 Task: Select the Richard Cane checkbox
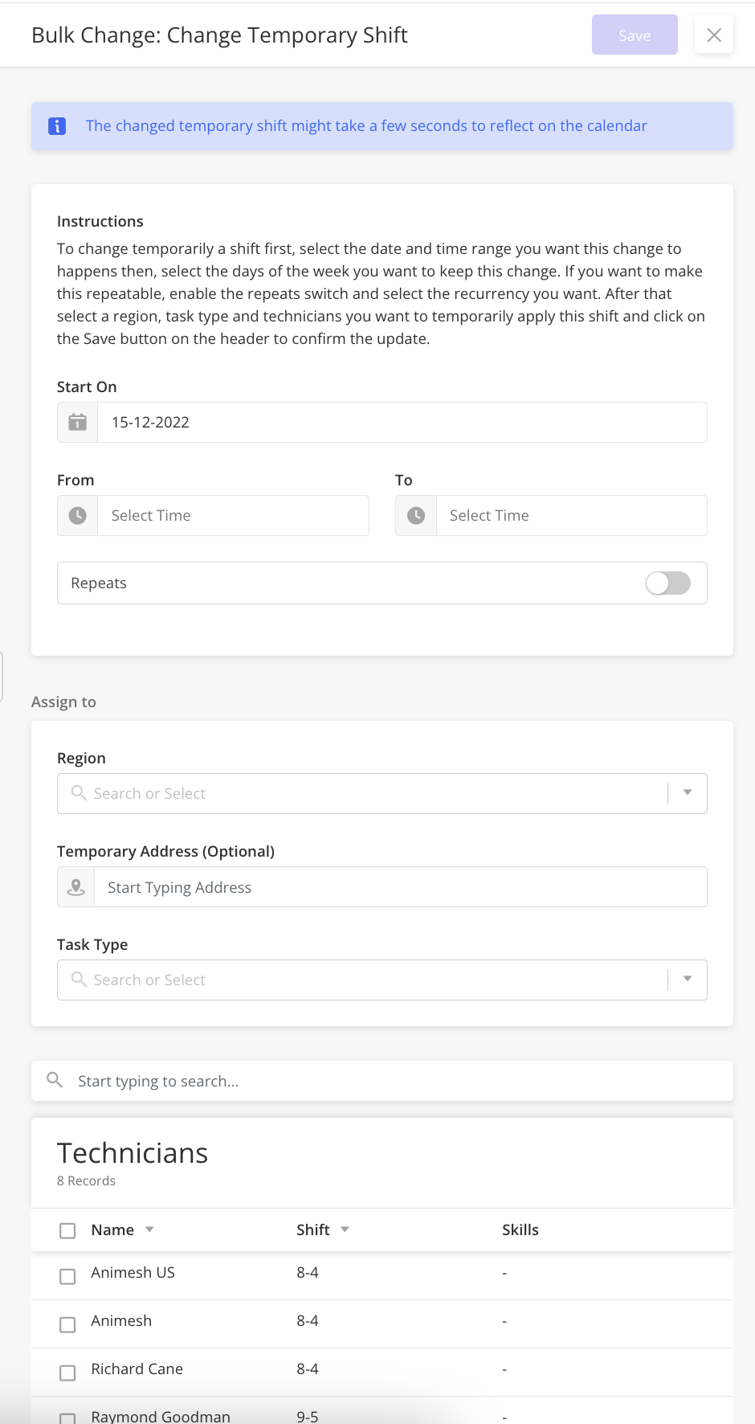[67, 1373]
